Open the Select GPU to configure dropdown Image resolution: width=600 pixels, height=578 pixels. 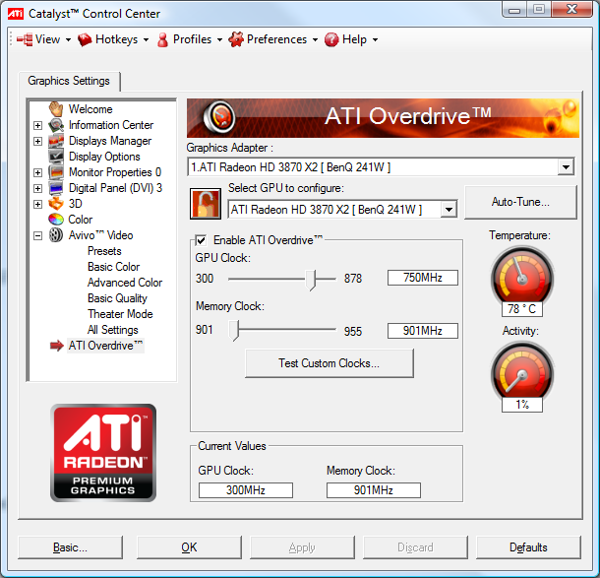[449, 210]
